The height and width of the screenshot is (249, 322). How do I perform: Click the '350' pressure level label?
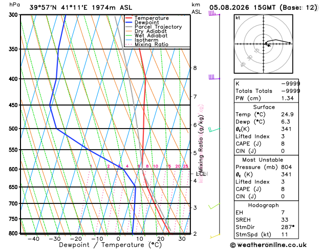tap(14, 49)
